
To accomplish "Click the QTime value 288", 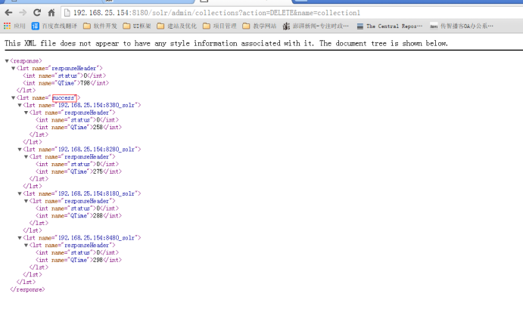I will click(x=98, y=216).
